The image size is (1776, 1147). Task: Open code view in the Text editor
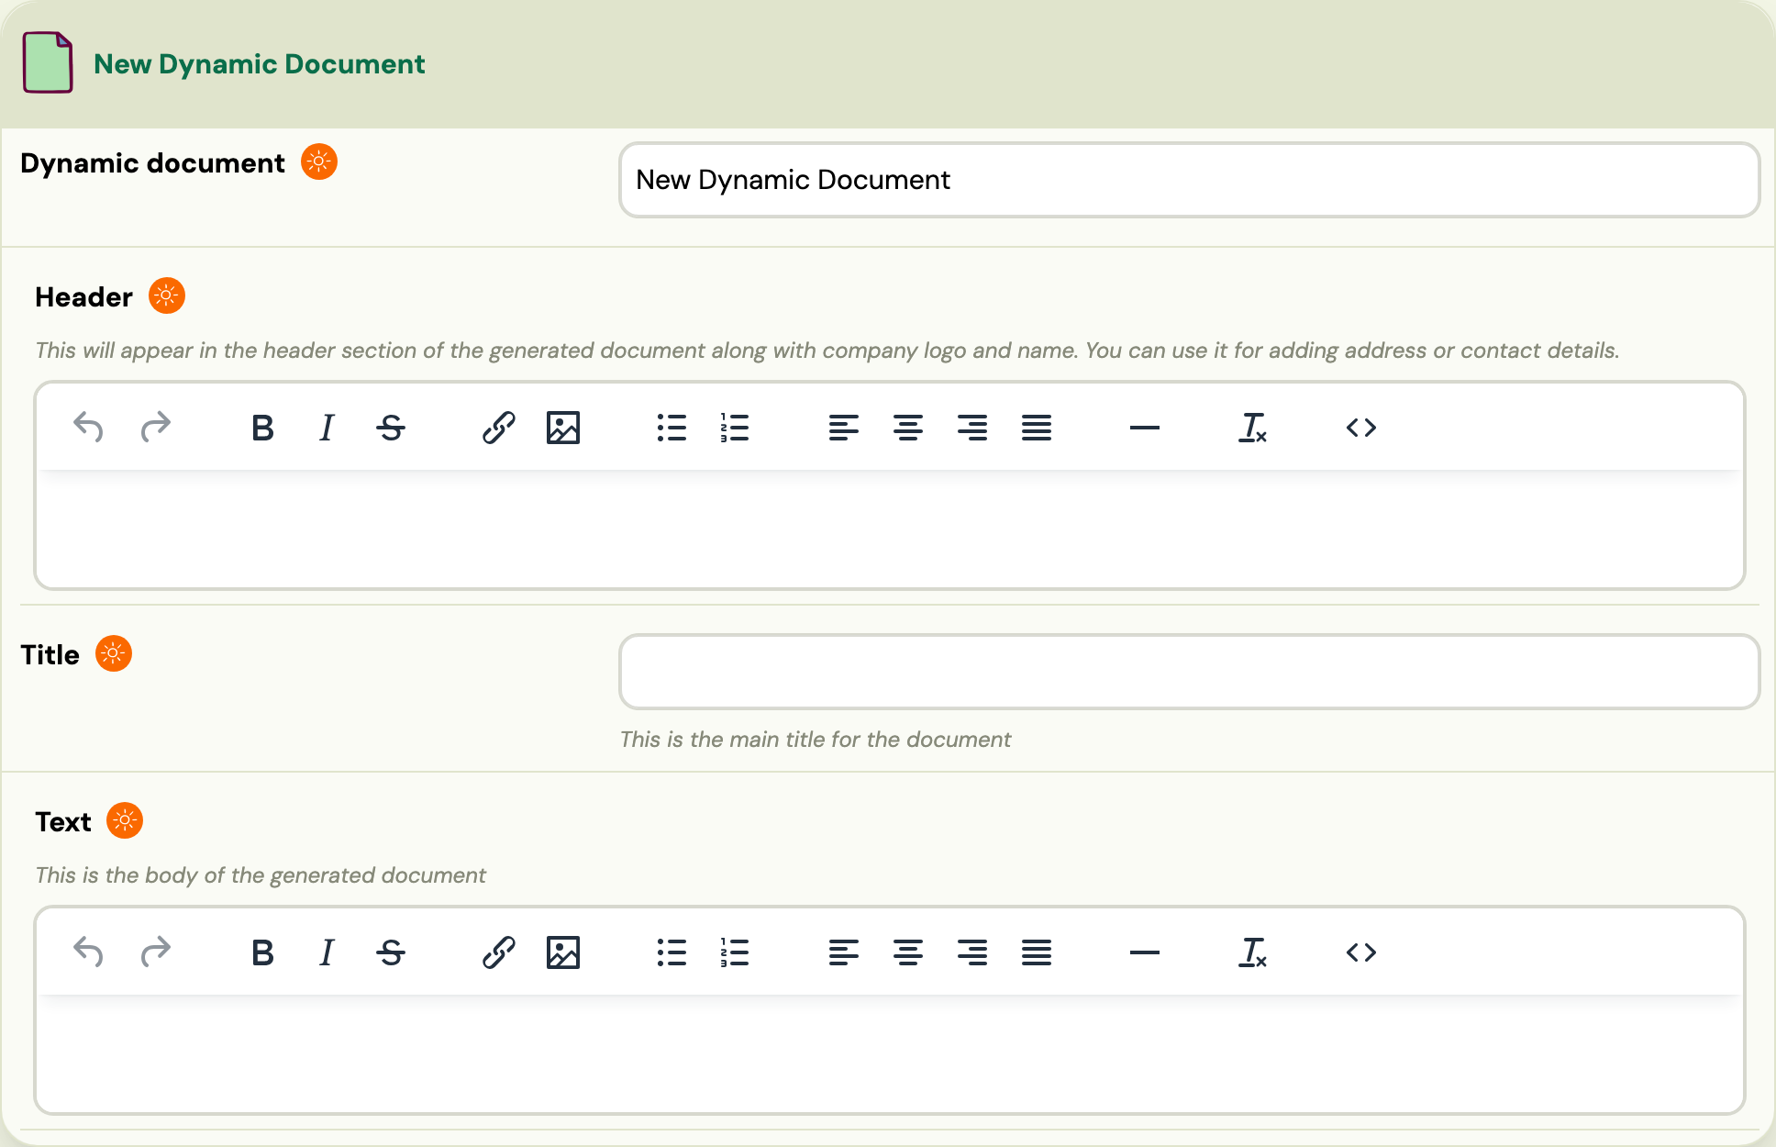1361,952
